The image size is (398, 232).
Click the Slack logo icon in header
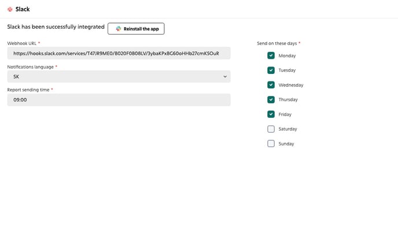(x=10, y=9)
